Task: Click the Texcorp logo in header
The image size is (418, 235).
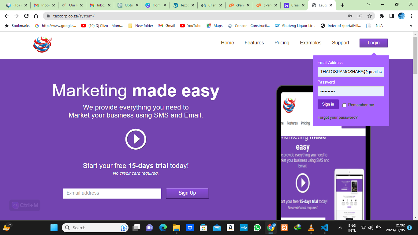Action: (43, 45)
